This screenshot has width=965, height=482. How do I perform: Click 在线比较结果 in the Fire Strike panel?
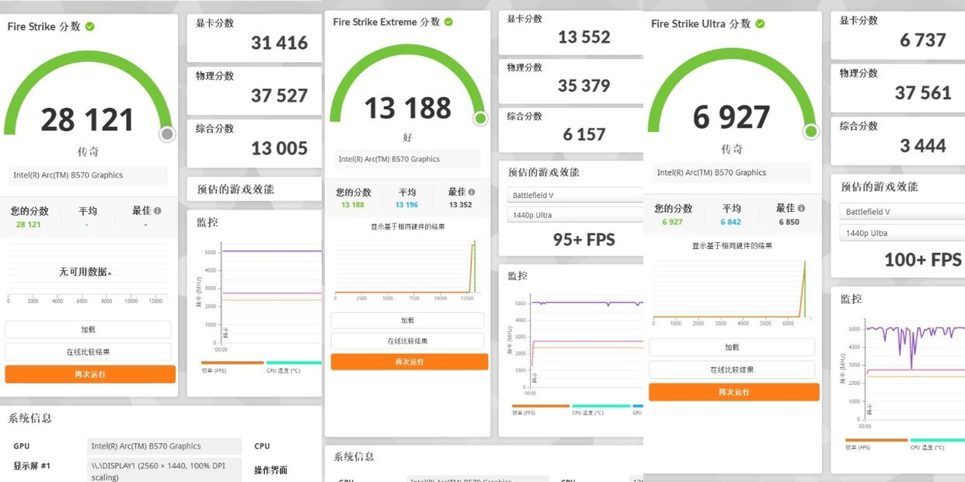[x=88, y=352]
